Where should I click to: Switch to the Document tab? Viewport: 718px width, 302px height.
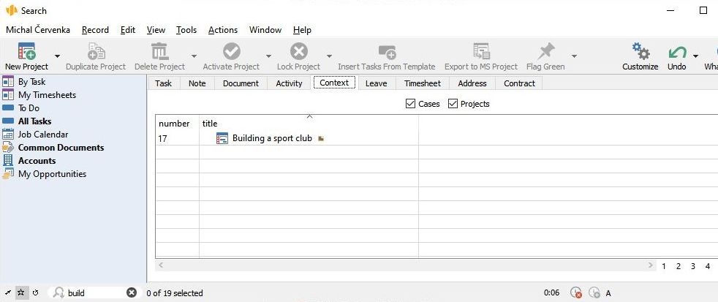coord(241,83)
